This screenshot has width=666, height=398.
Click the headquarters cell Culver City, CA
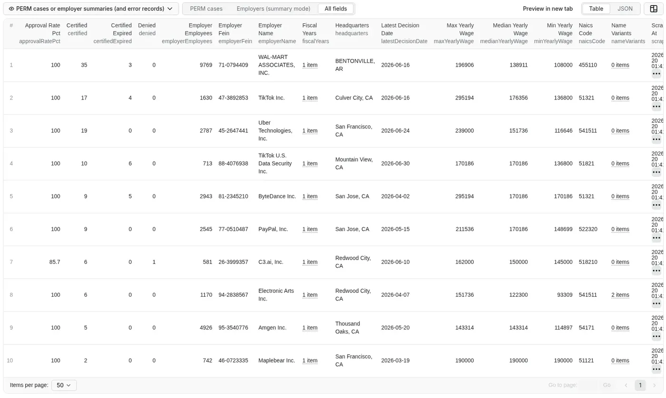354,98
